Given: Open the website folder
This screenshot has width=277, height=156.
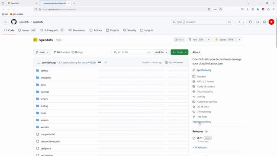Looking at the screenshot, I should pyautogui.click(x=45, y=127).
